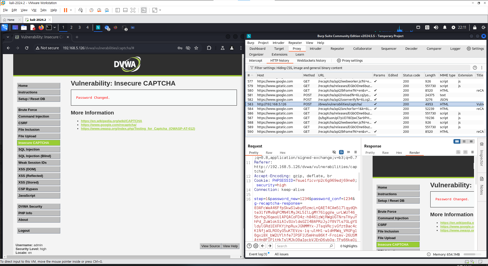Viewport: 488px width, 266px height.
Task: Open VMware console view terminal icon
Action: point(144,10)
